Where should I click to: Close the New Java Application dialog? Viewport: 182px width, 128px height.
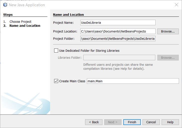coord(176,5)
